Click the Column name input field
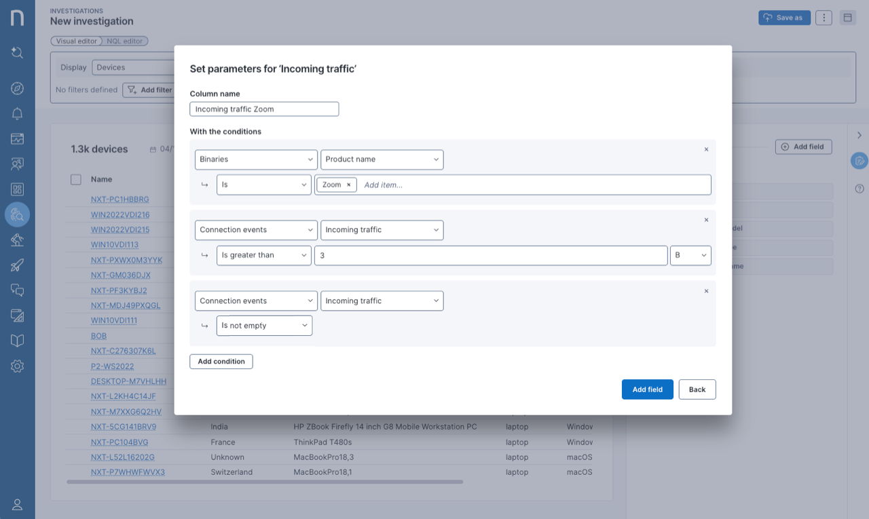The image size is (869, 519). coord(264,109)
